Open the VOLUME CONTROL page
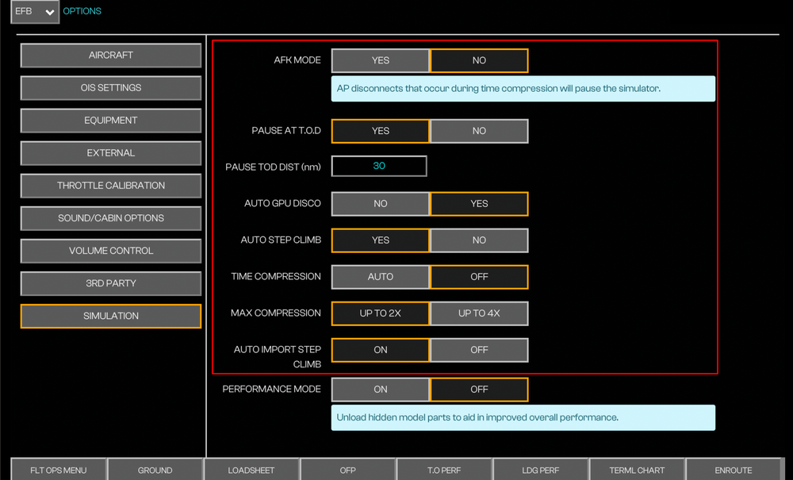The height and width of the screenshot is (480, 793). click(x=111, y=251)
